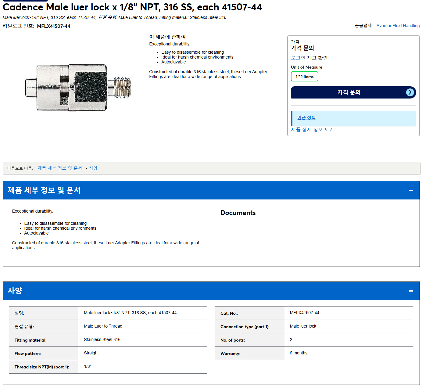Collapse the 제품 세부 정보 및 문서 section

point(411,190)
